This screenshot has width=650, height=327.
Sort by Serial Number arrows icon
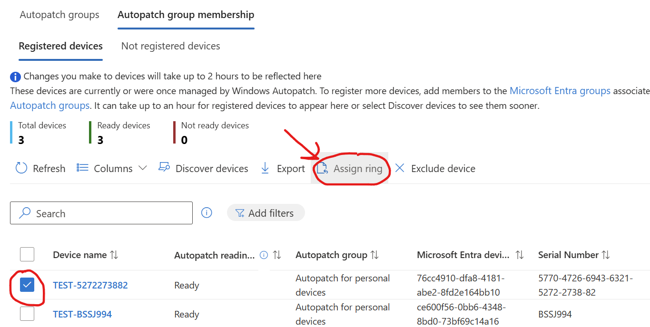605,255
